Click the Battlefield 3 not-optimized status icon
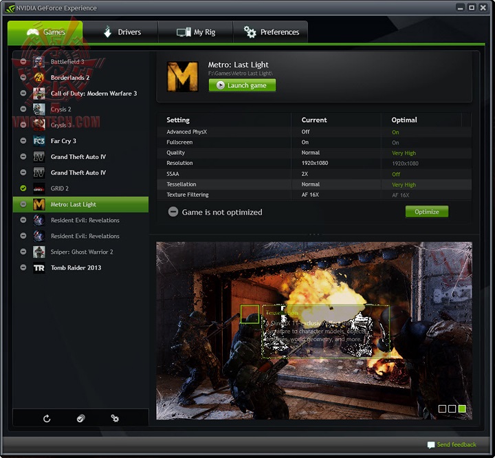This screenshot has width=495, height=458. [x=23, y=61]
